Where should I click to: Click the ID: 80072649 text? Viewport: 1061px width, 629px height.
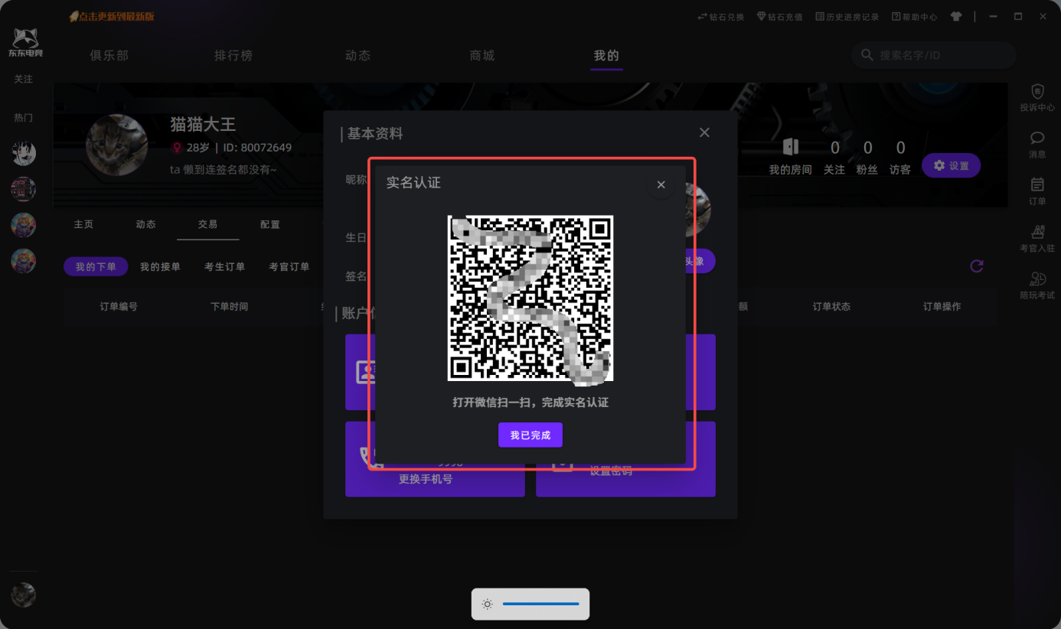coord(257,147)
